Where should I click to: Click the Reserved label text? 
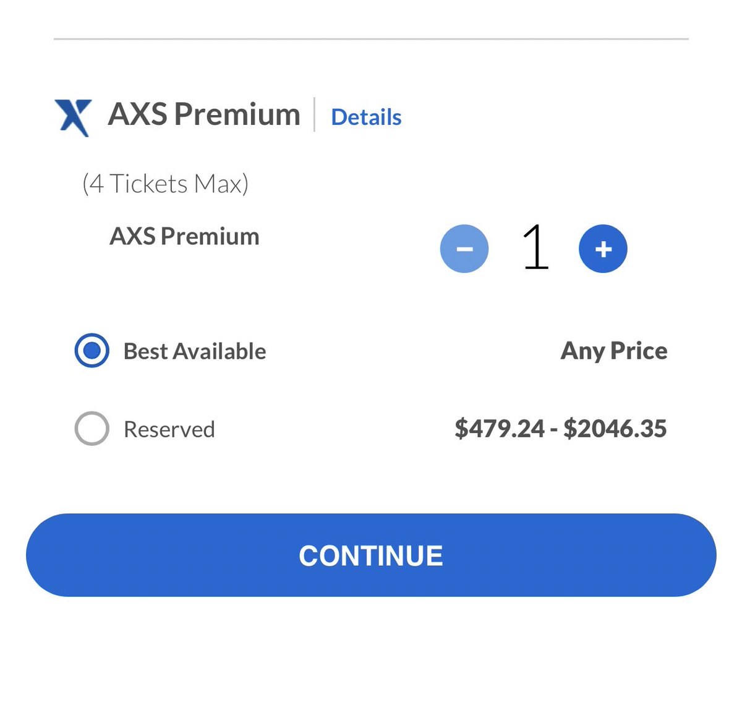click(169, 429)
